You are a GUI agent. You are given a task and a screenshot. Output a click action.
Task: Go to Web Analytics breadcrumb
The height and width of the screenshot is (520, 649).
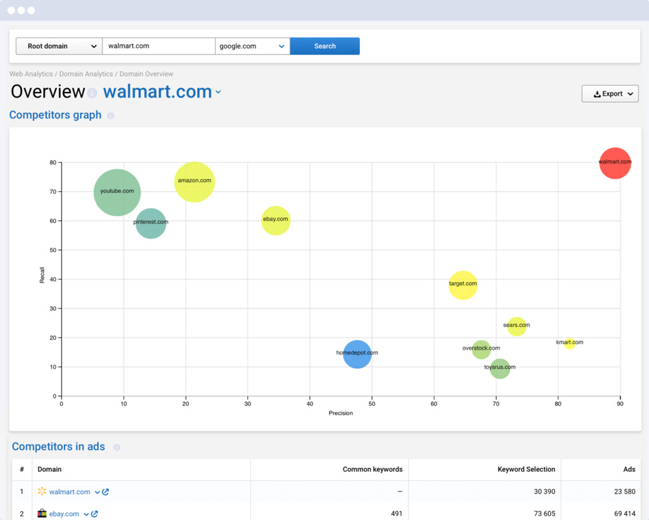pos(31,74)
